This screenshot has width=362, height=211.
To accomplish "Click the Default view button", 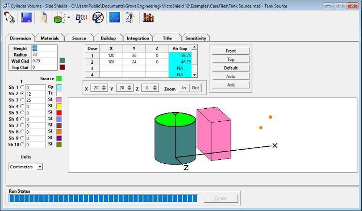I will pos(231,68).
